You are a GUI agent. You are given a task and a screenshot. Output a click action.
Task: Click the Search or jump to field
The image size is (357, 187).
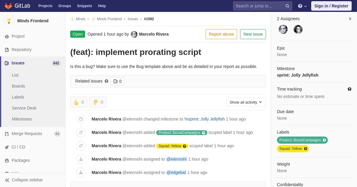tap(259, 6)
